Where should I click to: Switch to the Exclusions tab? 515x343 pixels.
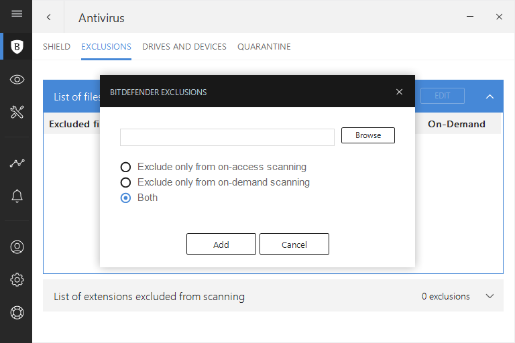tap(106, 47)
